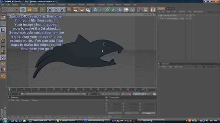
Task: Open the green array modeling objects icon
Action: (114, 10)
